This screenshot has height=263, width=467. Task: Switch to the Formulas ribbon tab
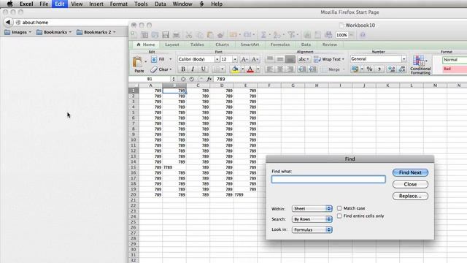(x=280, y=45)
